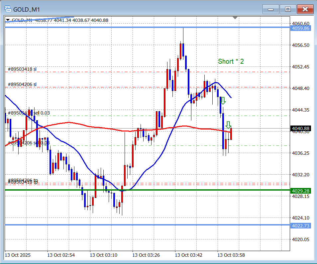Click the 4059.86 blue price label

pos(300,28)
